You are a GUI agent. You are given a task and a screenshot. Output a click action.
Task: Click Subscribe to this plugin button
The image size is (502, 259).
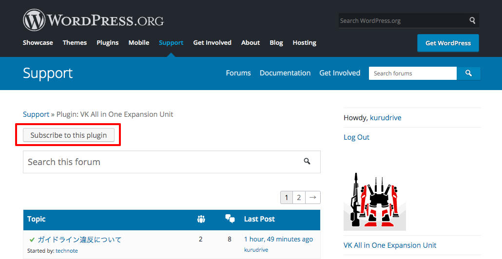(x=69, y=135)
